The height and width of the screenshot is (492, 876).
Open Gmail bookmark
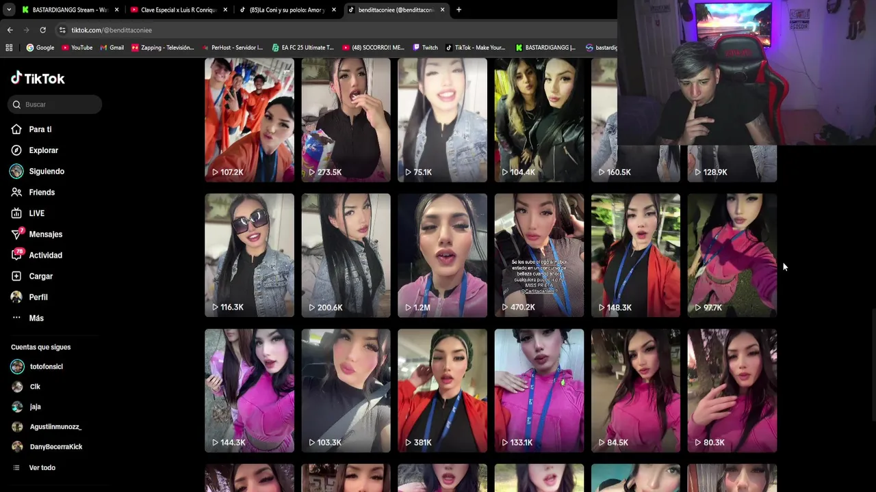(112, 48)
